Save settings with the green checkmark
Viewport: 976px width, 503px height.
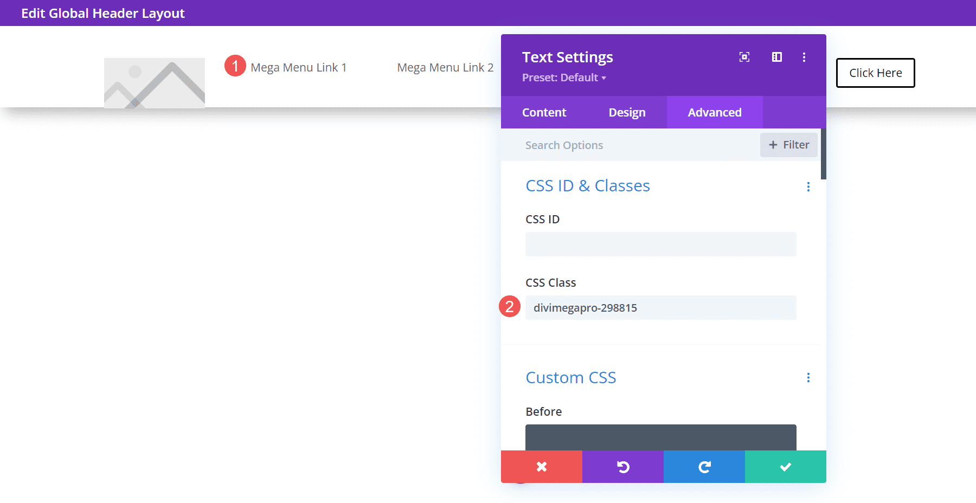[785, 467]
